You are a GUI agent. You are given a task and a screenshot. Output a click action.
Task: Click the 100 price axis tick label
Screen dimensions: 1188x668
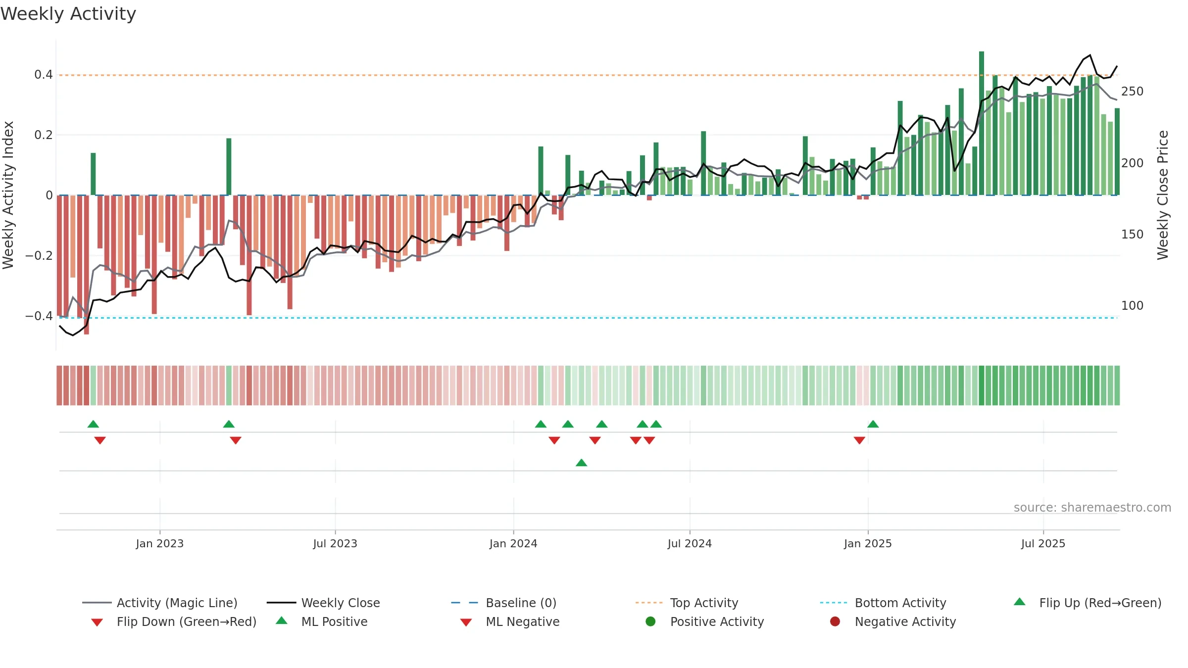pyautogui.click(x=1132, y=305)
